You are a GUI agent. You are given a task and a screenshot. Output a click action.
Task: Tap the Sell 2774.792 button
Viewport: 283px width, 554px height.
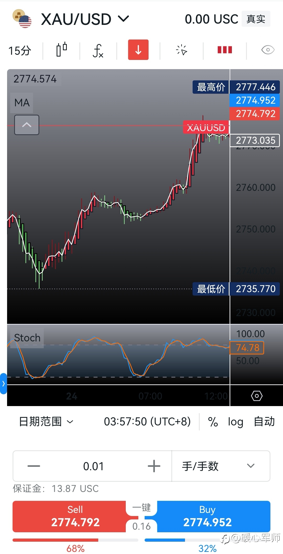coord(75,516)
